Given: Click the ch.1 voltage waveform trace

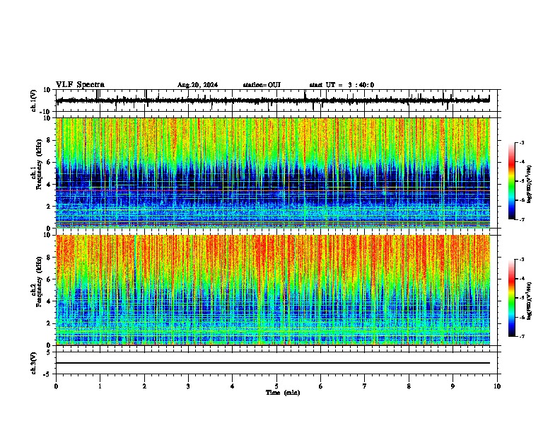Looking at the screenshot, I should pyautogui.click(x=273, y=100).
